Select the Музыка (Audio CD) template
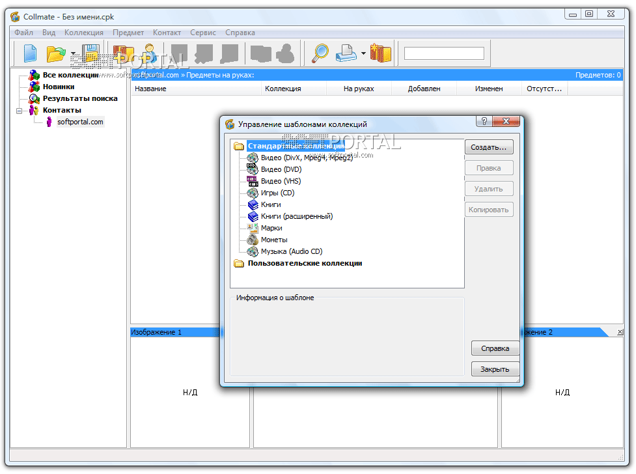The height and width of the screenshot is (474, 636). point(291,251)
